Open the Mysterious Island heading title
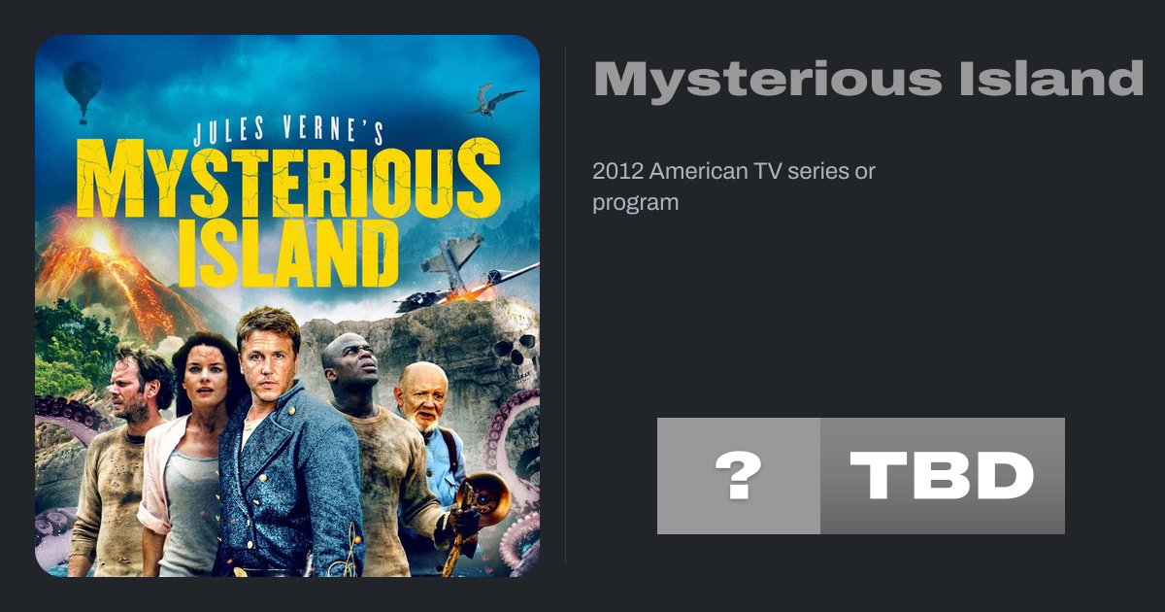1165x612 pixels. coord(869,79)
